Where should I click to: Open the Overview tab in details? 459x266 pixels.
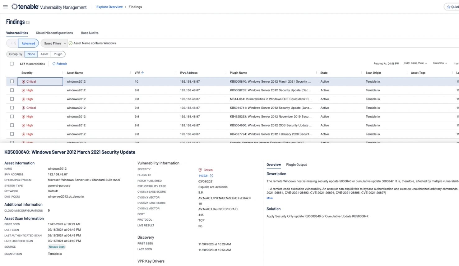point(274,165)
